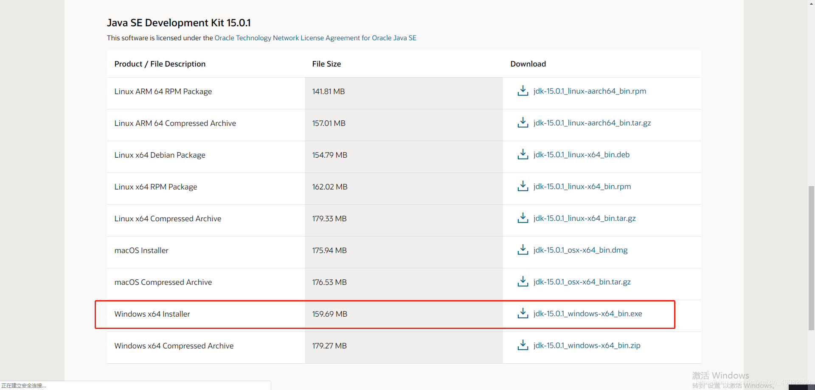
Task: Click Download column header
Action: point(528,64)
